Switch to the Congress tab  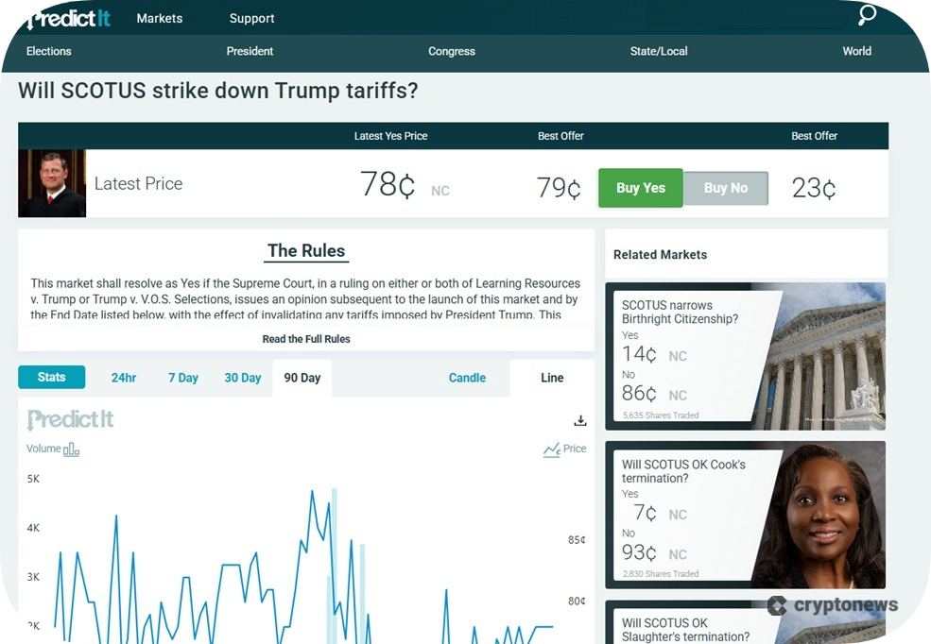(451, 51)
